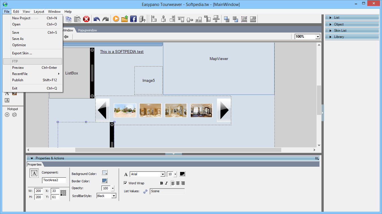Open the RecentFile submenu

[x=33, y=74]
